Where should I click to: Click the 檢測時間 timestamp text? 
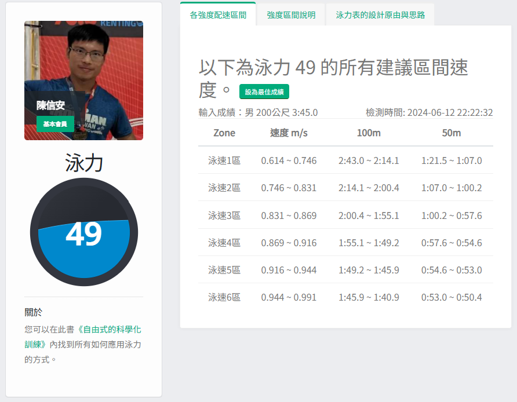429,112
